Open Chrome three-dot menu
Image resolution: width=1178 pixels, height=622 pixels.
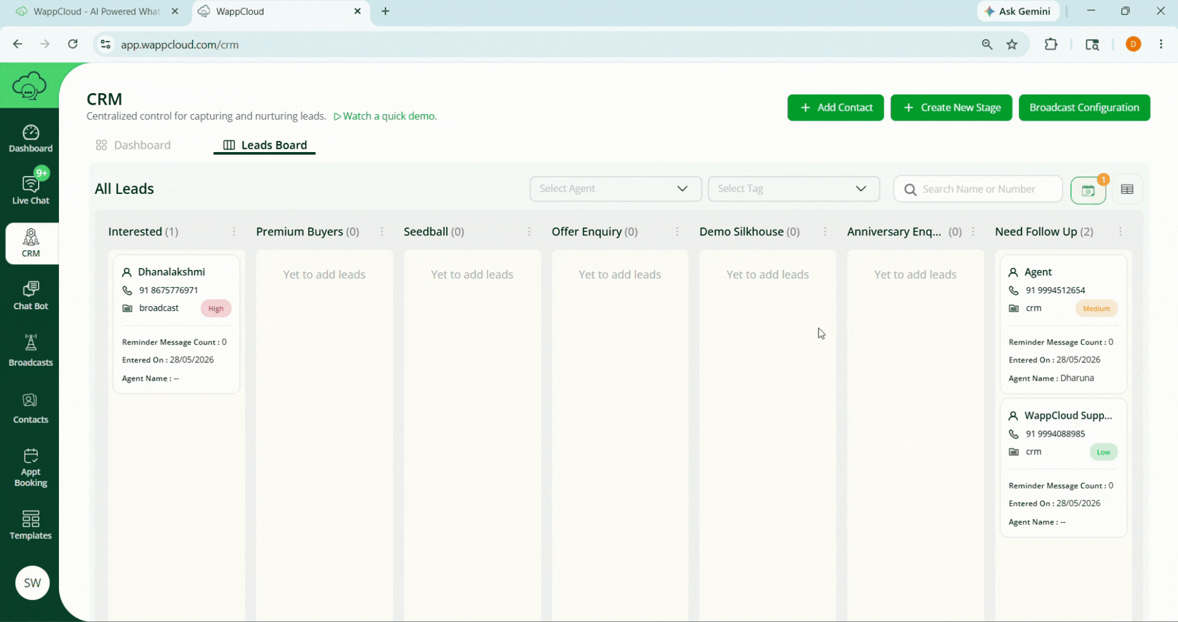click(1161, 44)
